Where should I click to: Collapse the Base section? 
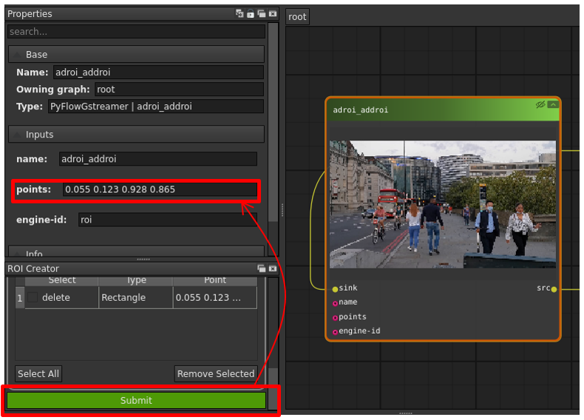point(18,55)
